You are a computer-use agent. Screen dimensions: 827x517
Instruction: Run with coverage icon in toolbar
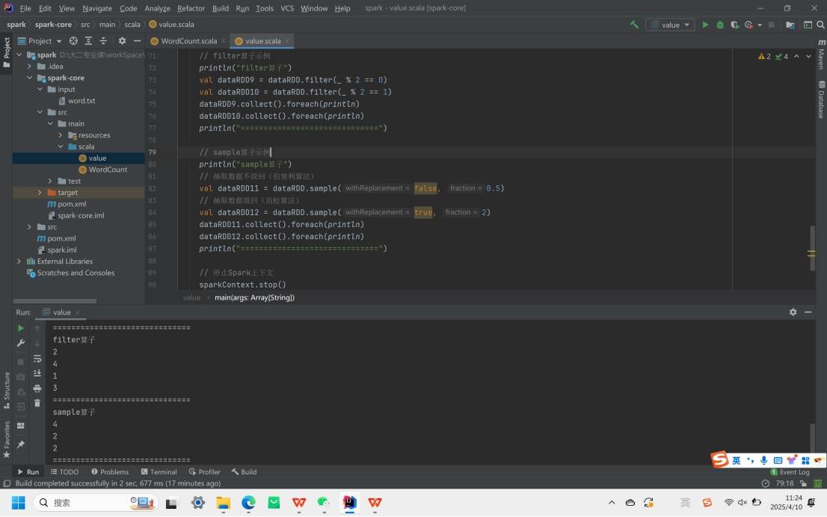[734, 25]
